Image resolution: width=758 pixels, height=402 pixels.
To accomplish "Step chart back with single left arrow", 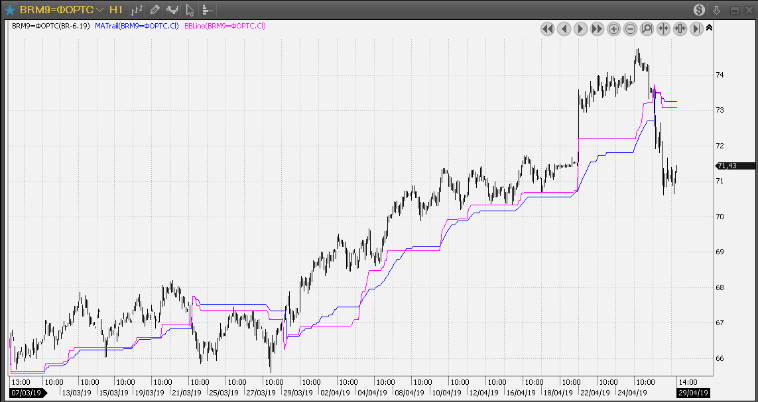I will [x=564, y=28].
